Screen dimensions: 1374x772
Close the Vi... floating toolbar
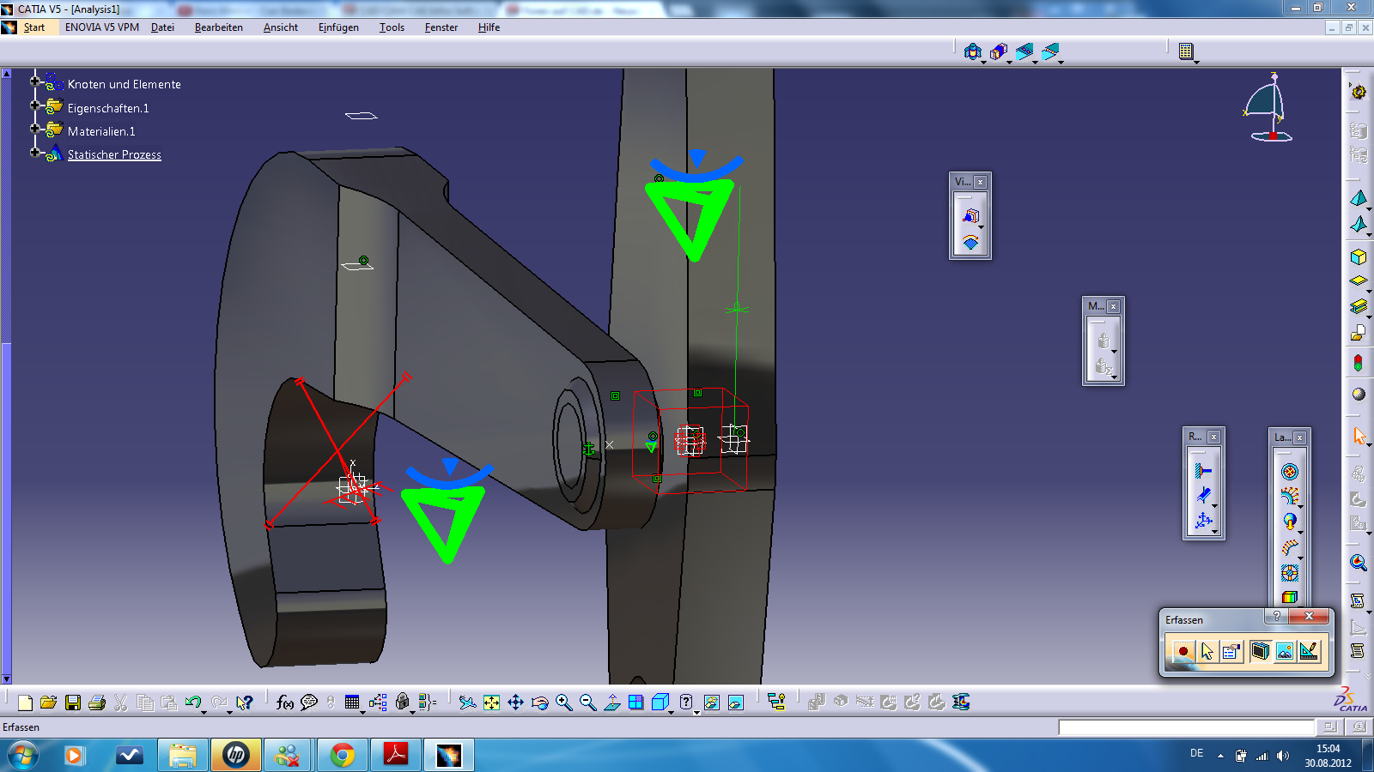pos(980,182)
